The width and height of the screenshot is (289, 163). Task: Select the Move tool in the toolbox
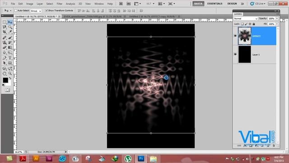(10, 22)
